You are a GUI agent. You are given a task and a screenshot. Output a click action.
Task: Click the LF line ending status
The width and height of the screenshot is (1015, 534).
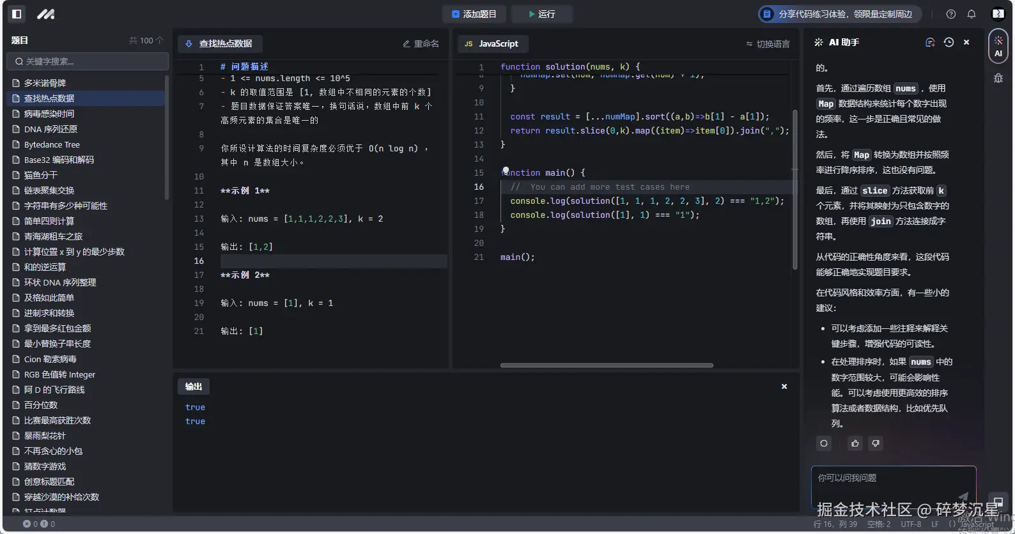click(x=935, y=524)
